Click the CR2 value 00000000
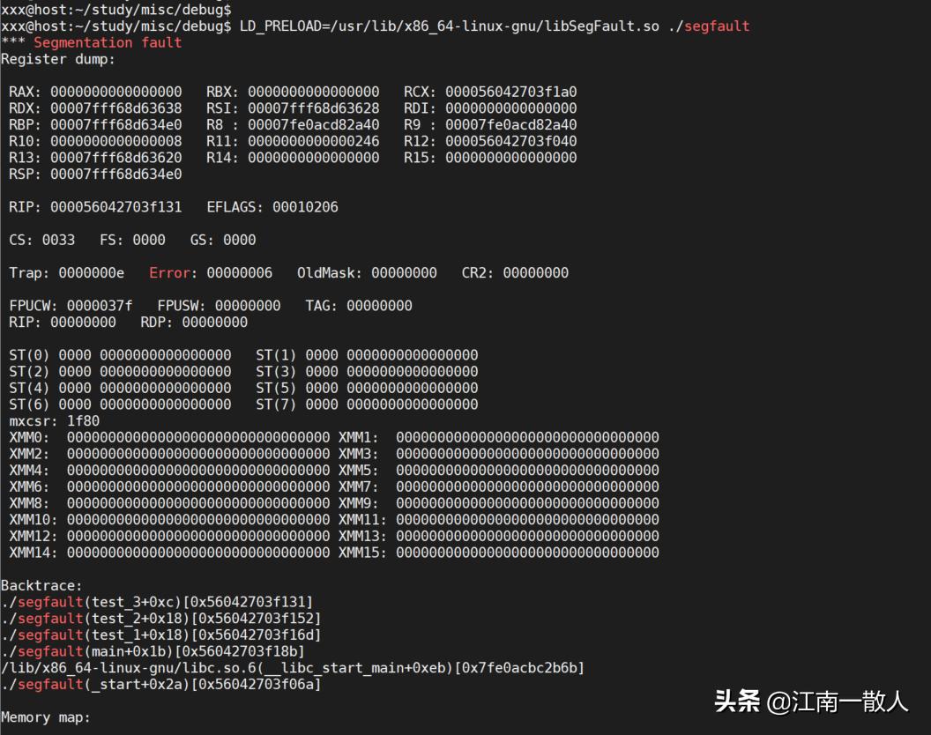 tap(535, 273)
